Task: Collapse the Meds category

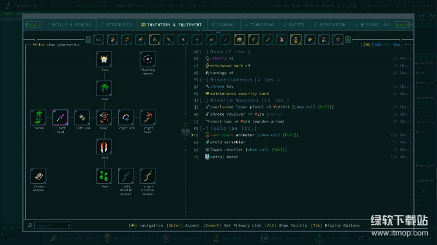Action: [x=204, y=51]
